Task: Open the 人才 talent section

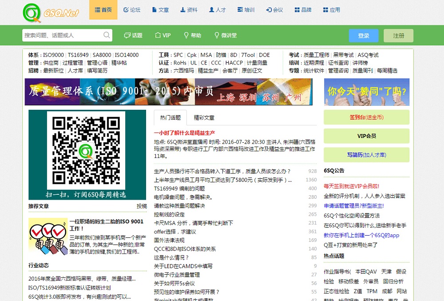Action: pos(217,10)
